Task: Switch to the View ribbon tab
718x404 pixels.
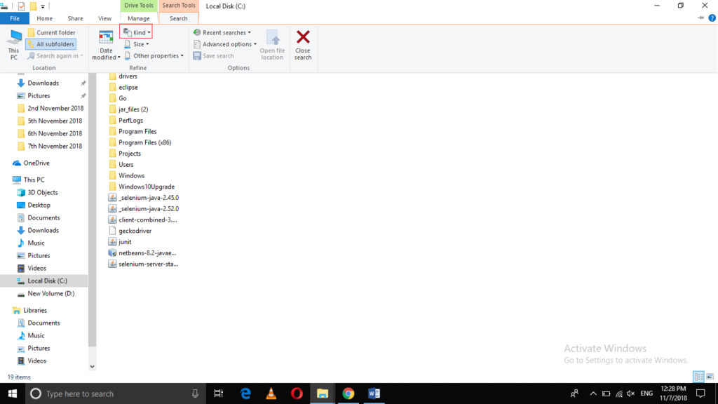Action: pos(104,18)
